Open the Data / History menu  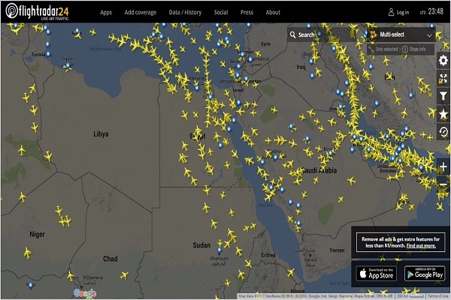tap(184, 13)
